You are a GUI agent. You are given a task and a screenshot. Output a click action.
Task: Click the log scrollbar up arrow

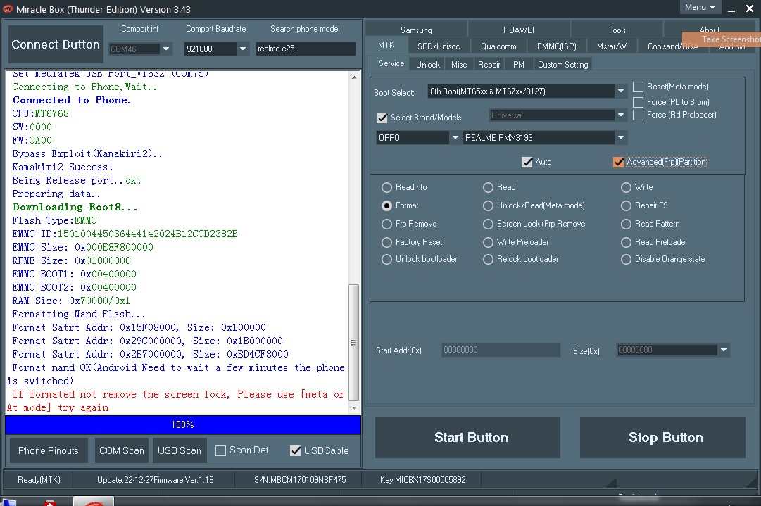(x=354, y=77)
